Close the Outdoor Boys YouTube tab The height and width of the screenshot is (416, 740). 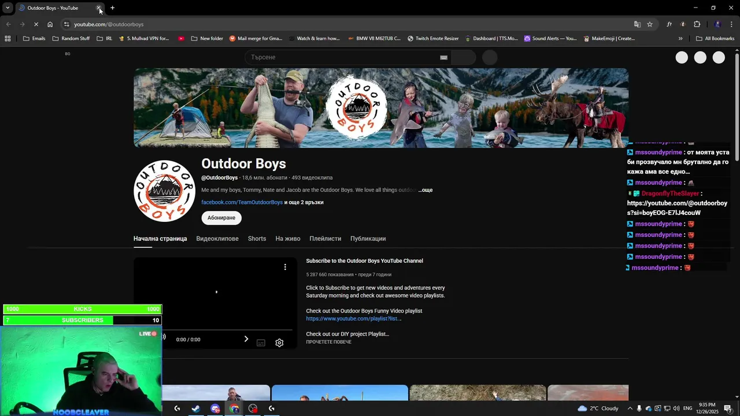click(99, 8)
